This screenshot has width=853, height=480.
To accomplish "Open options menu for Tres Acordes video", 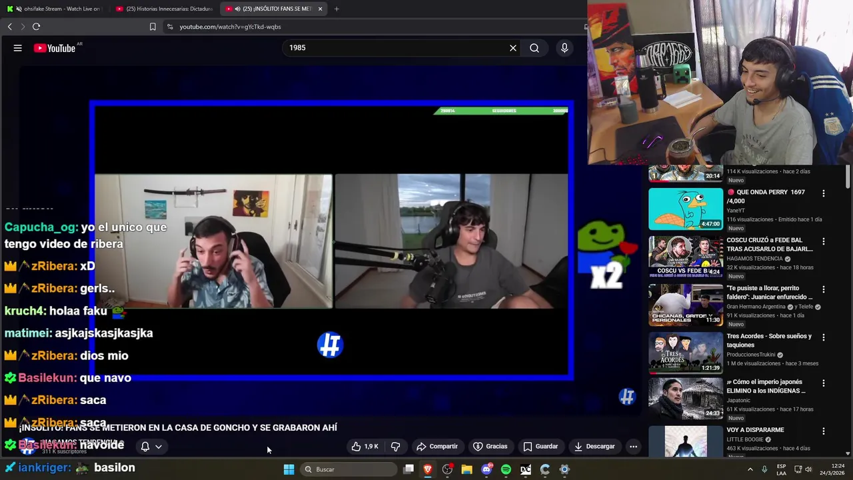I will tap(824, 337).
